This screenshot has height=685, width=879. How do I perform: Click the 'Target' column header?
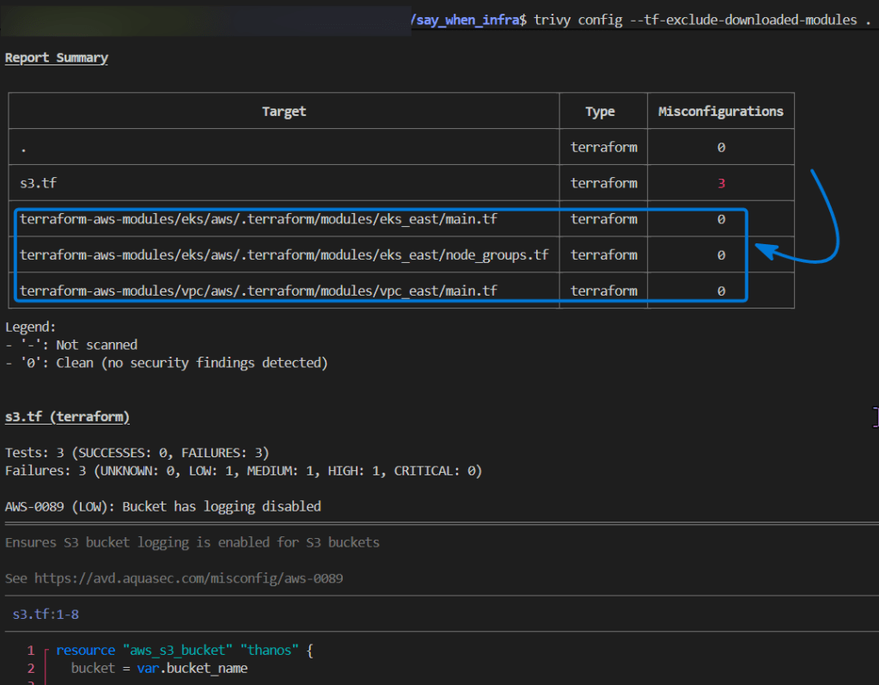coord(284,111)
